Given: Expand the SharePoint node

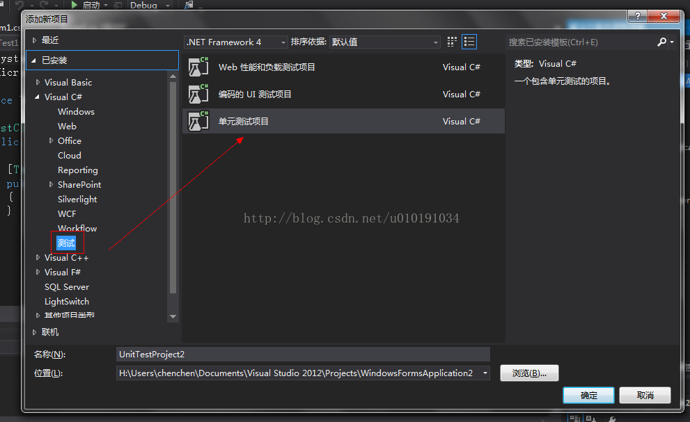Looking at the screenshot, I should tap(51, 185).
